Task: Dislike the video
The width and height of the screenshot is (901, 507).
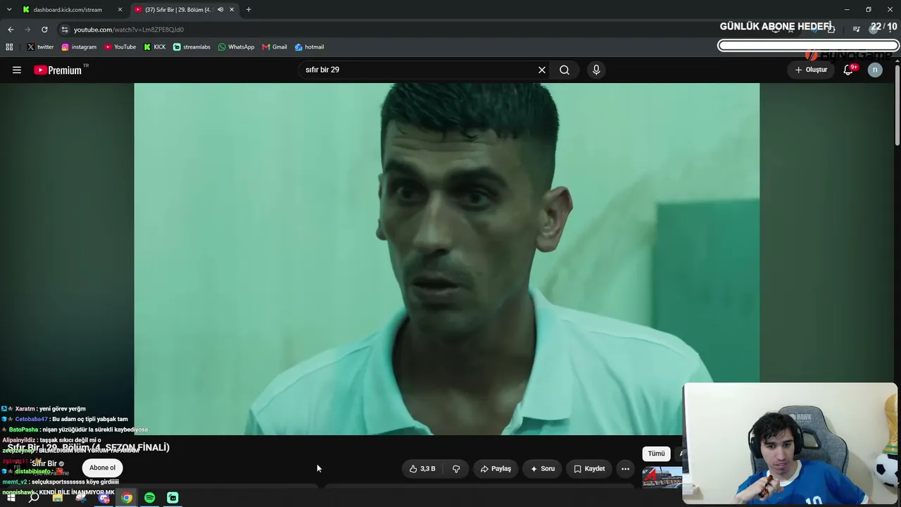Action: pos(456,468)
